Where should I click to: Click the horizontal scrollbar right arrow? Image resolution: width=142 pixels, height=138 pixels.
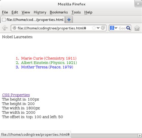coord(140,136)
